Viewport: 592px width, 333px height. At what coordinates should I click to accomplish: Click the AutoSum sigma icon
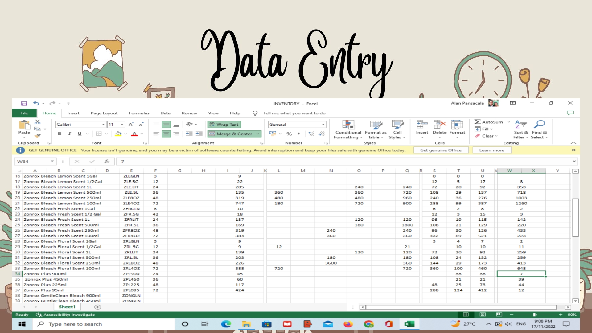pyautogui.click(x=478, y=122)
